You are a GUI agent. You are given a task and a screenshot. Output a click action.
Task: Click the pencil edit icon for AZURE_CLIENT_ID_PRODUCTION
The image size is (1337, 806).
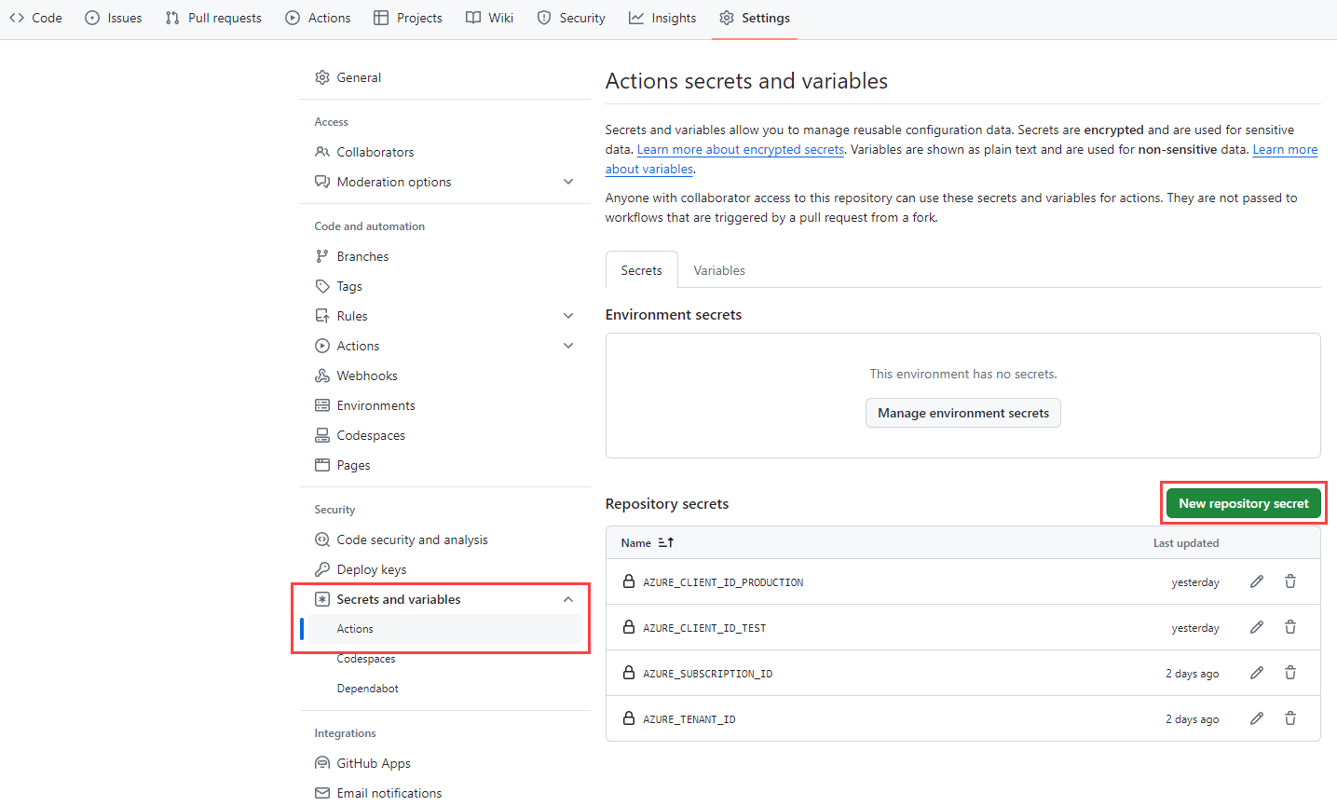click(x=1257, y=581)
